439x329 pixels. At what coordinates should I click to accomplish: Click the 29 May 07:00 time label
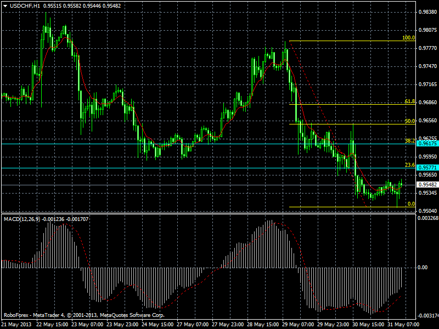coord(298,325)
